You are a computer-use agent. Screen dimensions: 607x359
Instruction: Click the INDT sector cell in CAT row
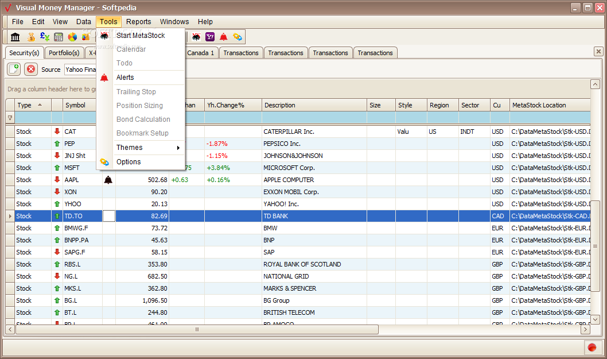(474, 132)
